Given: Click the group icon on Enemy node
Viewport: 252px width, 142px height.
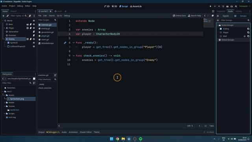Looking at the screenshot, I should [28, 39].
